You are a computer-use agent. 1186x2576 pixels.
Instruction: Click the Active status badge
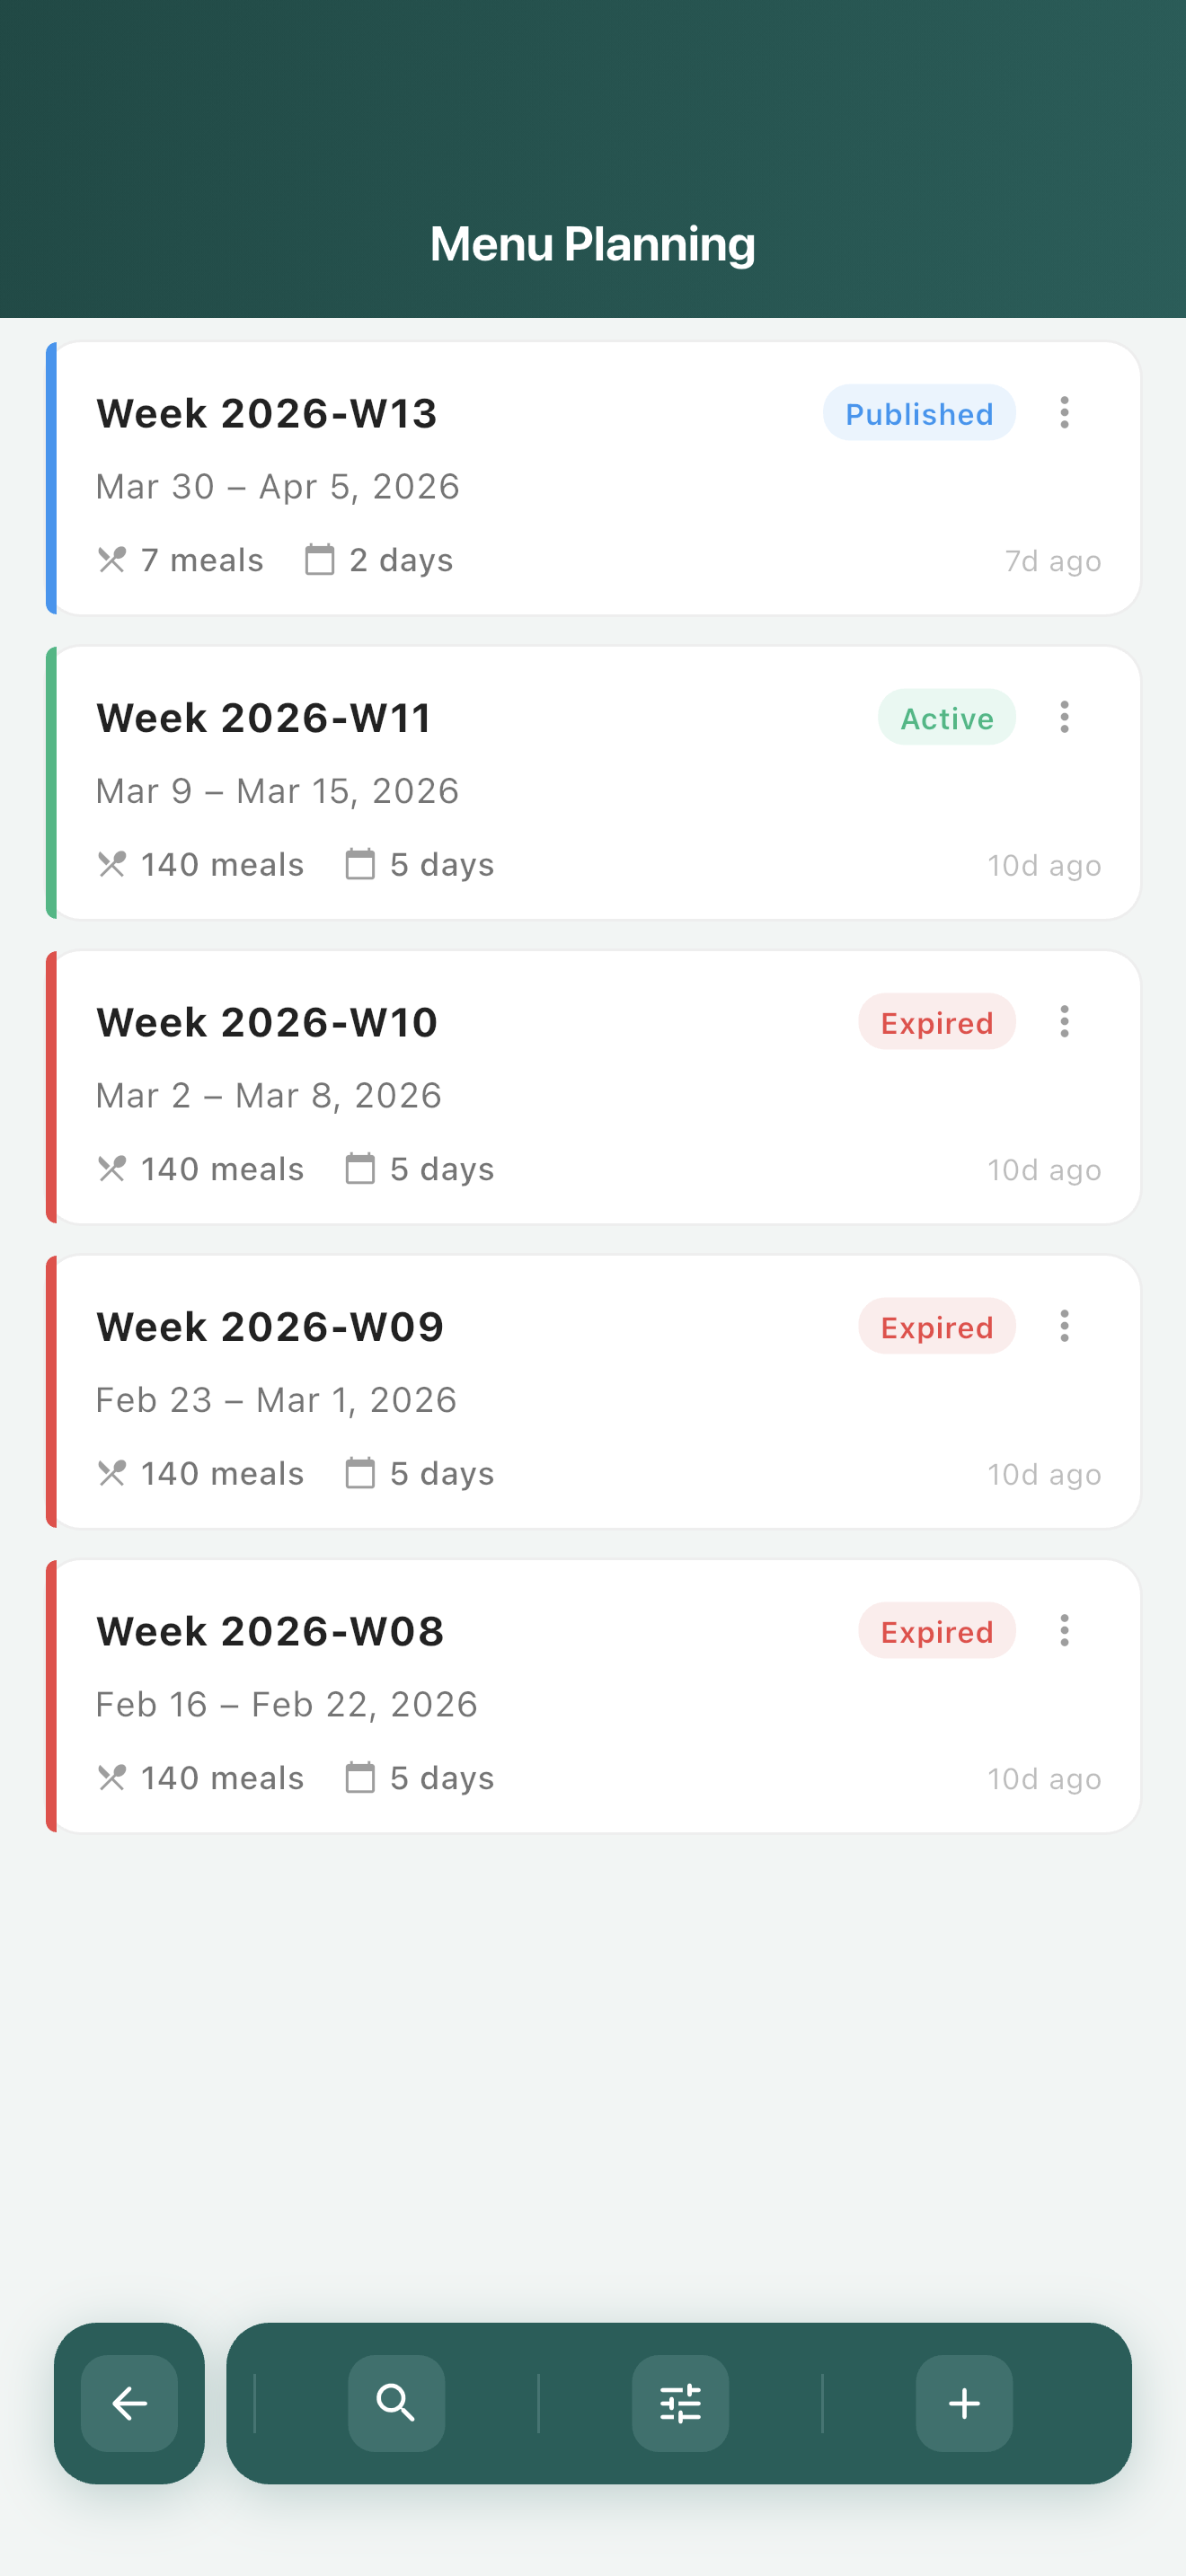(x=946, y=717)
